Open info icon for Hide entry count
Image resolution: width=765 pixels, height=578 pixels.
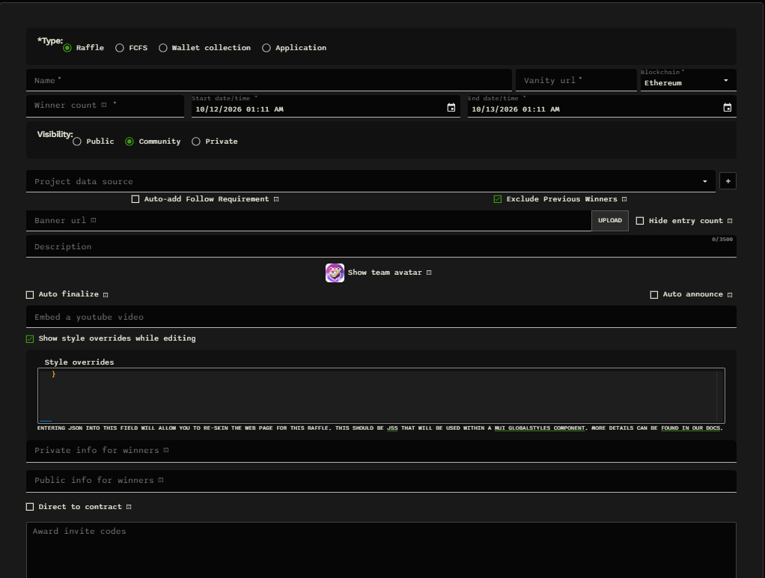[x=730, y=221]
